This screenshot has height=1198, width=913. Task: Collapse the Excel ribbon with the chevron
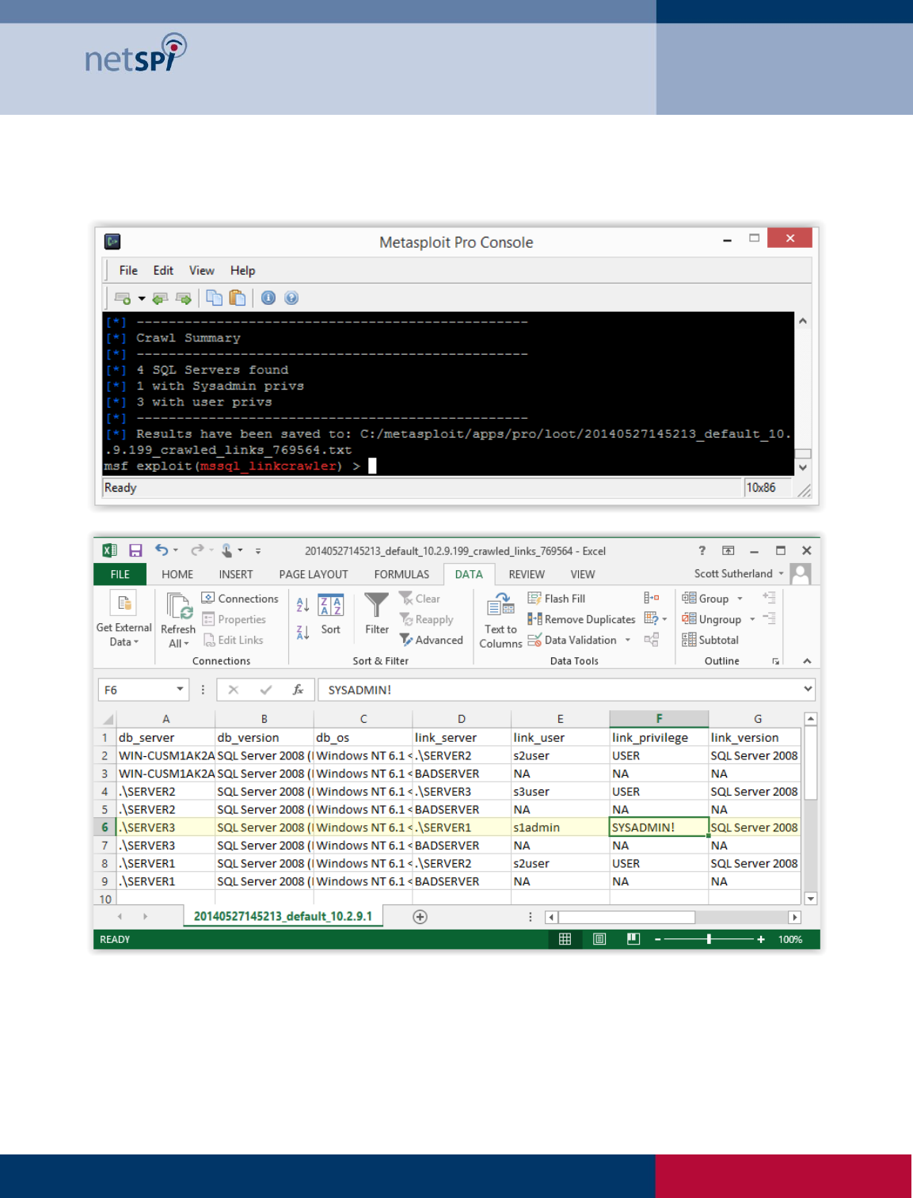click(x=807, y=661)
